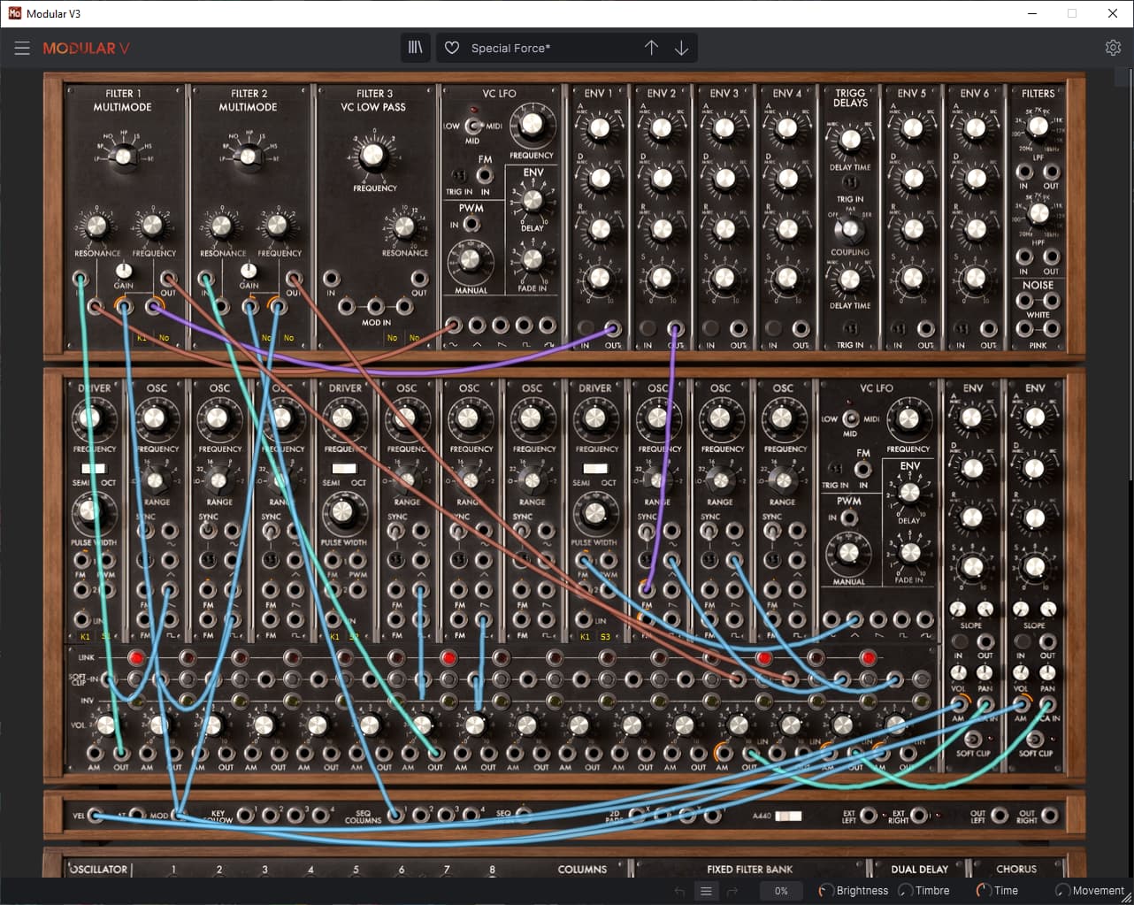The height and width of the screenshot is (905, 1134).
Task: Open the hamburger main menu
Action: (x=22, y=49)
